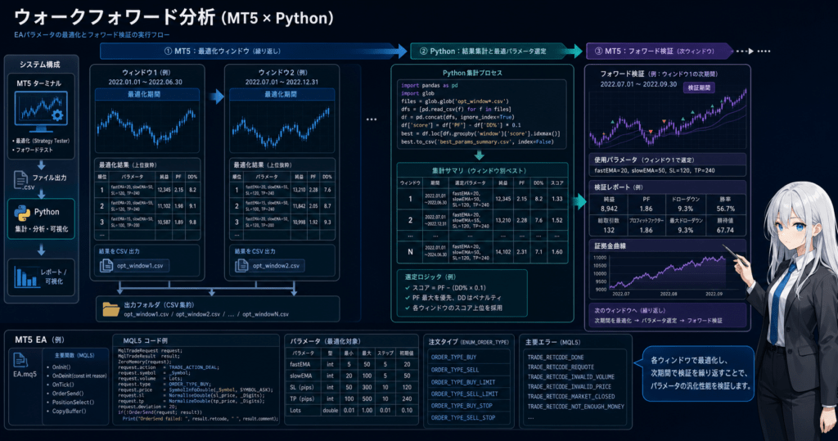Open the ウィンドウ2 candlestick chart
The width and height of the screenshot is (838, 441).
(x=282, y=127)
